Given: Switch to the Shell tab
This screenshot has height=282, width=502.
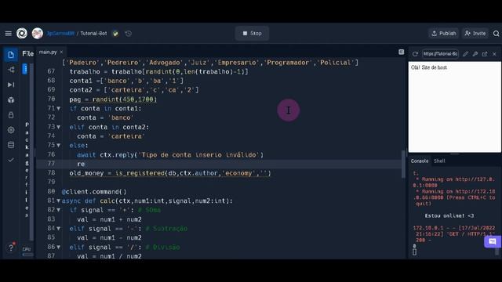Looking at the screenshot, I should point(439,161).
